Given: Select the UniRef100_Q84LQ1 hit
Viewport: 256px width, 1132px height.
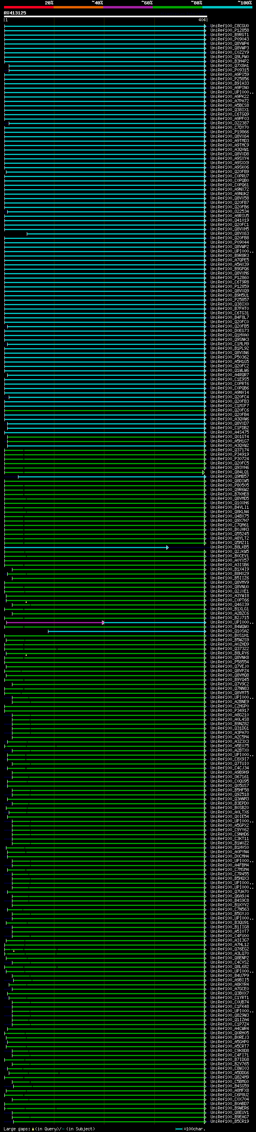Looking at the screenshot, I should point(229,472).
